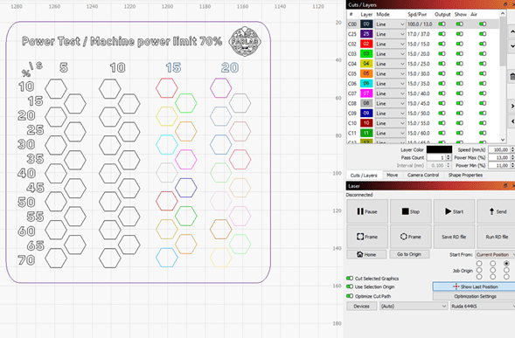Click Spd/Pwr value 15.0 / 60.0
The image size is (515, 338).
tap(419, 133)
